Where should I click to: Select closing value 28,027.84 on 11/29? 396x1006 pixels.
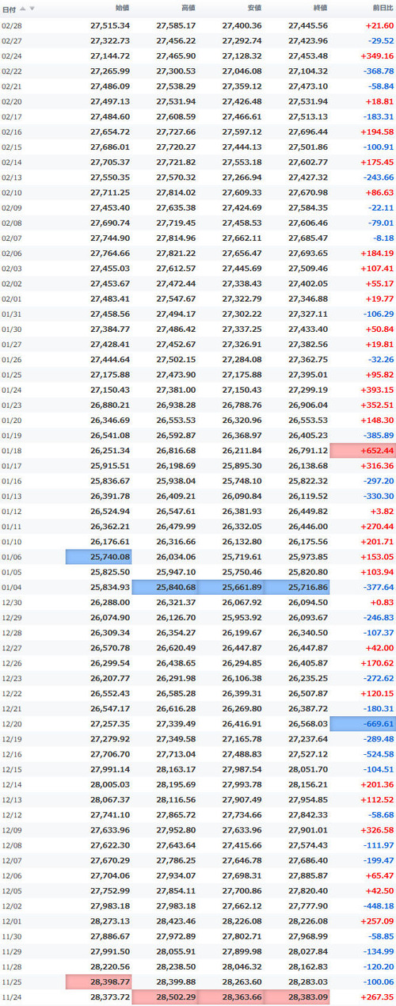[307, 951]
